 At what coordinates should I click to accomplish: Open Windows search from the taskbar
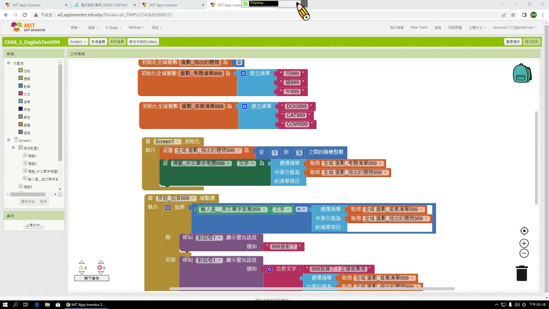coord(15,305)
